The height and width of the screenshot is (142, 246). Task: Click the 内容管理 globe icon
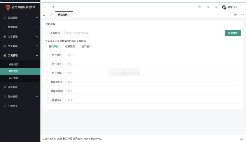click(5, 36)
